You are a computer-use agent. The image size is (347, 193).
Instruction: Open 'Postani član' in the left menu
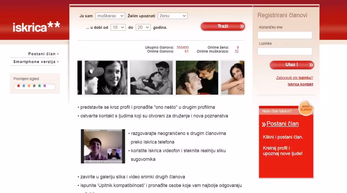[x=42, y=54]
